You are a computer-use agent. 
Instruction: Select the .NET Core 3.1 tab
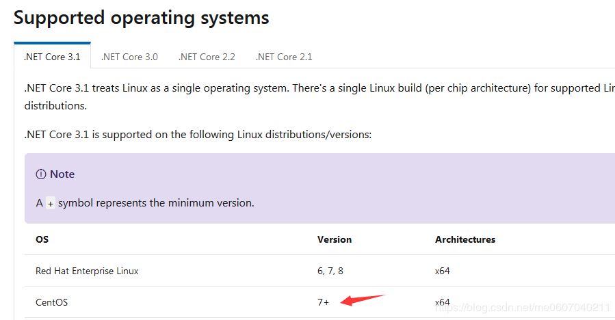[52, 57]
